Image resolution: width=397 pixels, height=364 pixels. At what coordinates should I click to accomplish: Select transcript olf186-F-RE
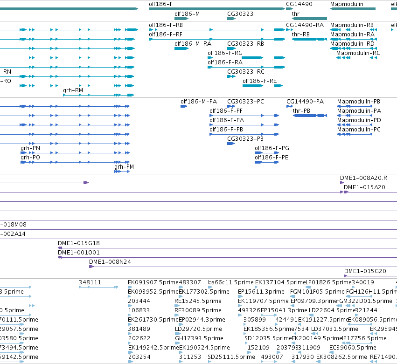coord(263,86)
